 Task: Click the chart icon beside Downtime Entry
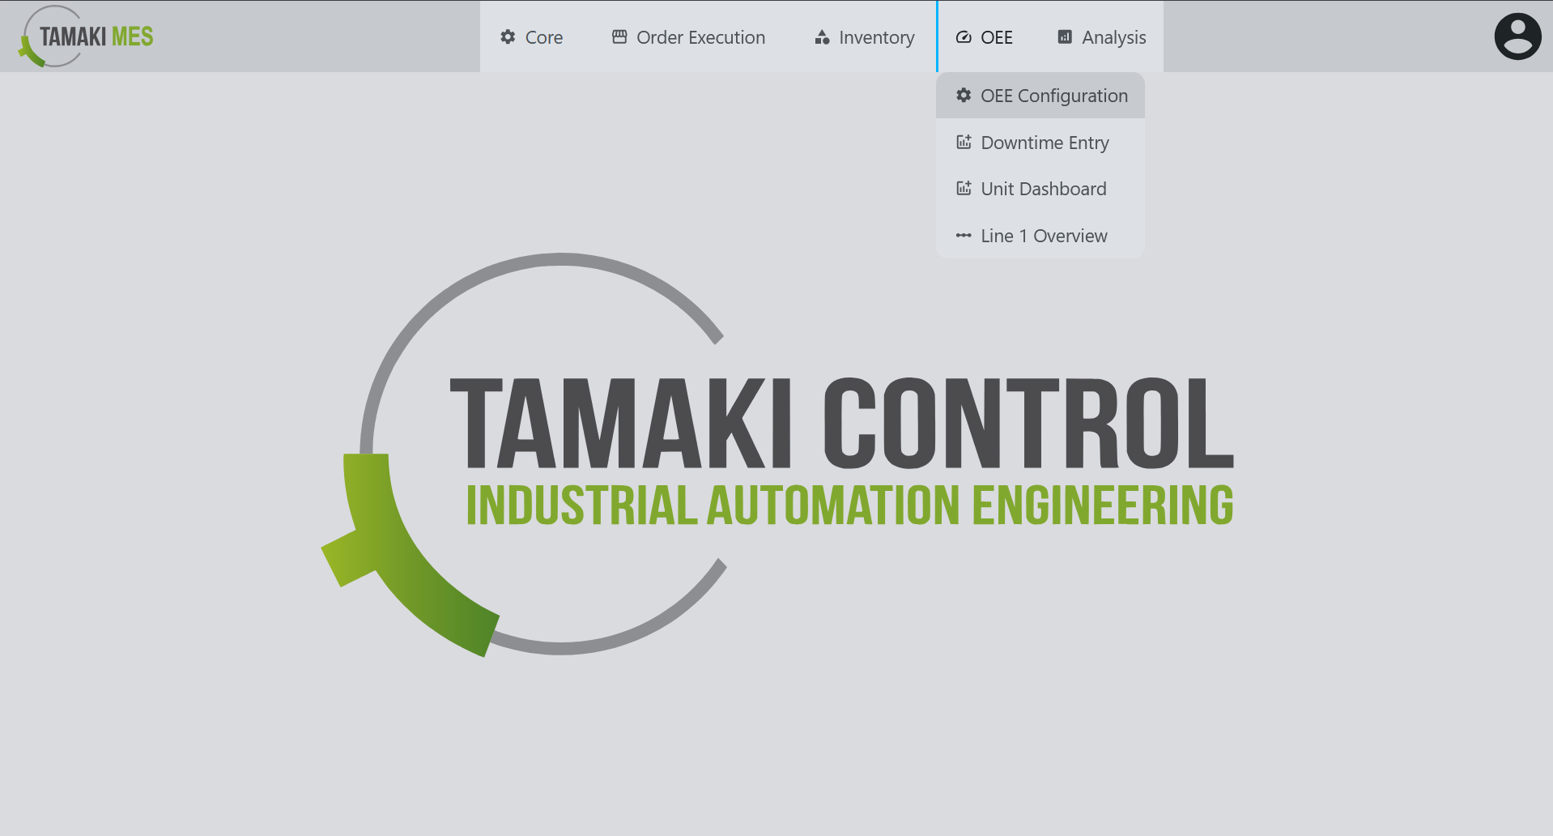pyautogui.click(x=964, y=143)
